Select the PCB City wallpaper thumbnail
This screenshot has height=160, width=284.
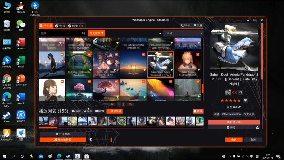coord(106,44)
